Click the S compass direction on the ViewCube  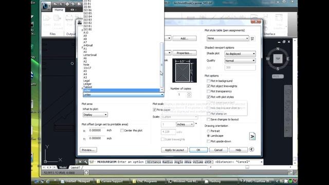pos(278,69)
